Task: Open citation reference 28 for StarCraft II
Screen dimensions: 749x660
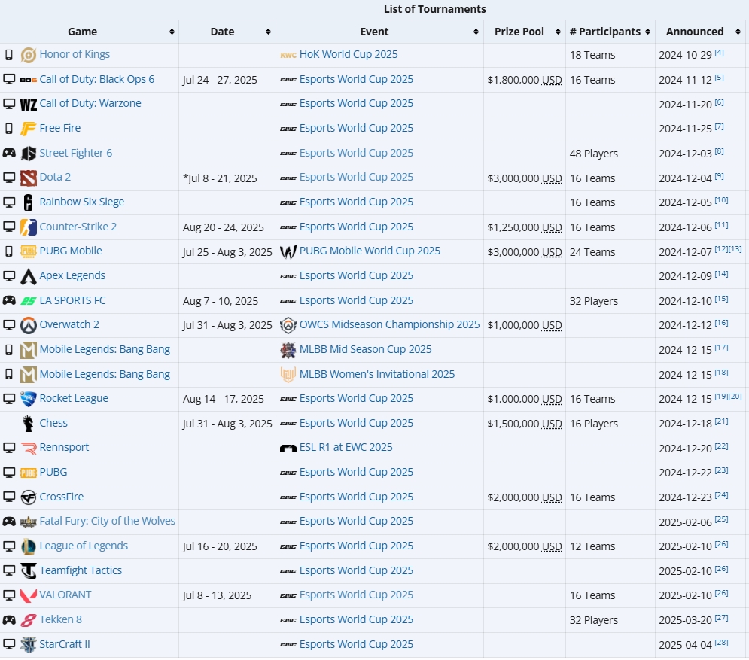Action: pyautogui.click(x=721, y=643)
